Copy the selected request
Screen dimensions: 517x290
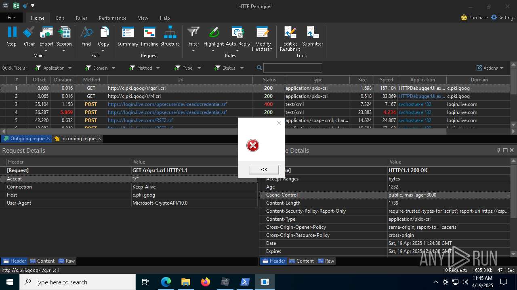click(103, 37)
